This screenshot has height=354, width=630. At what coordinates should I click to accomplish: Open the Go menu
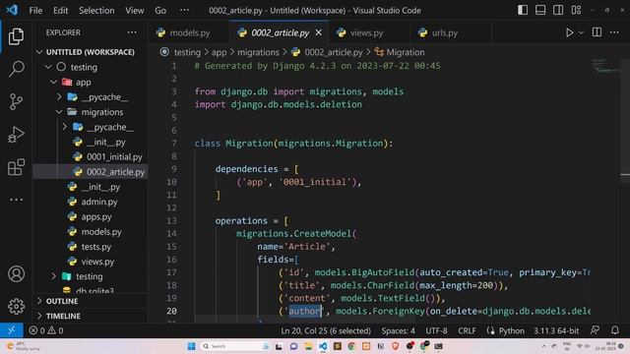pyautogui.click(x=160, y=11)
